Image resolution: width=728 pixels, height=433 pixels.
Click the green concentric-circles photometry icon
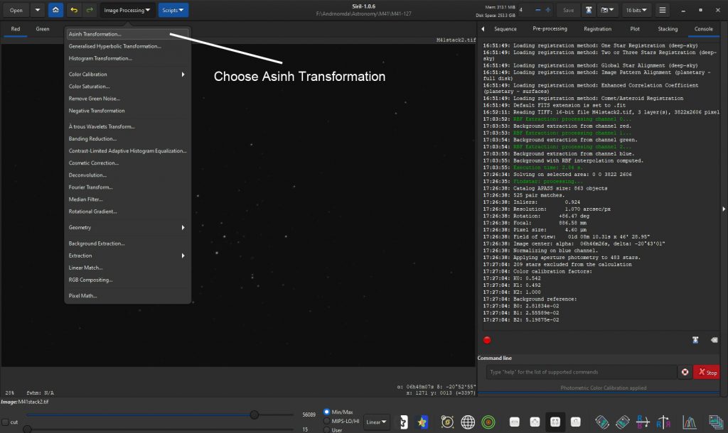(488, 422)
